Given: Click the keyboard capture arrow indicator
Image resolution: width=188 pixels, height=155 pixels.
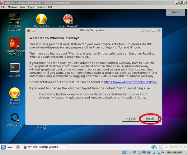Looking at the screenshot, I should tap(163, 153).
